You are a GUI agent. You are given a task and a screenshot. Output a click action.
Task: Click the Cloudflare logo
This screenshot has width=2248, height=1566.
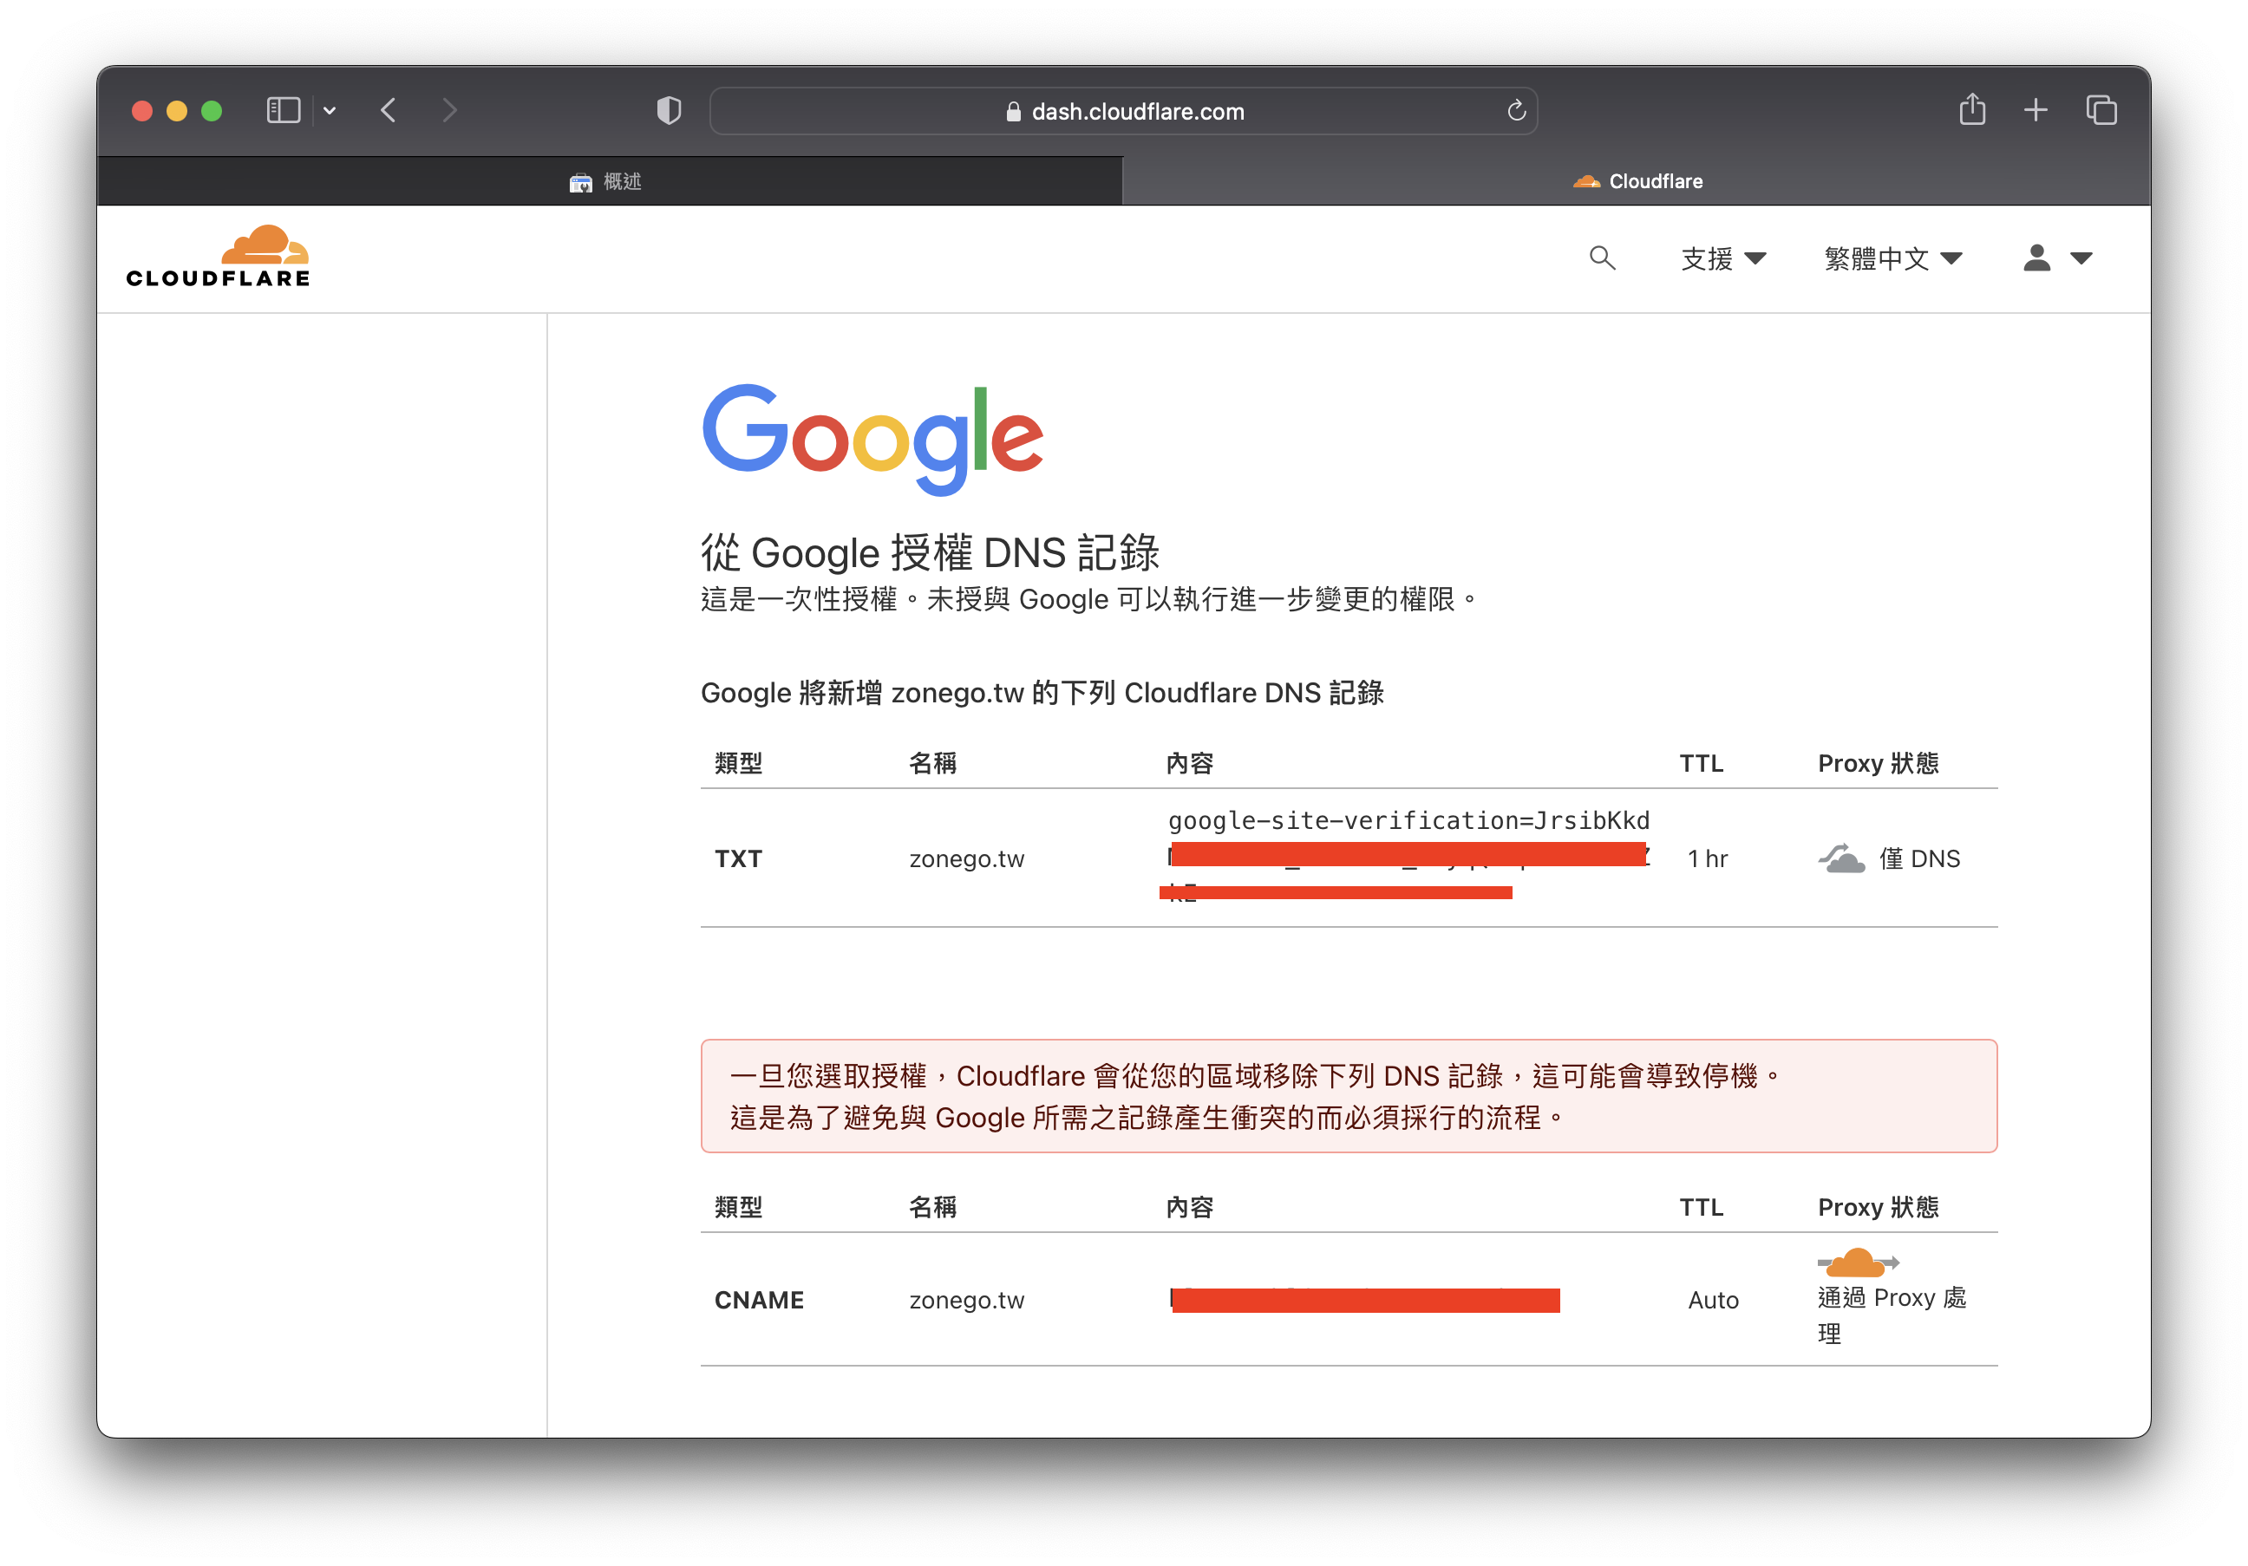point(219,257)
